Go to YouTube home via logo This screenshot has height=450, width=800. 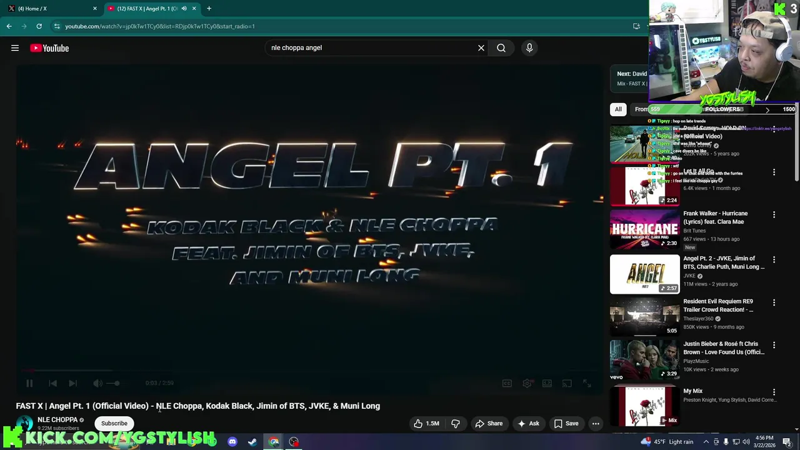click(49, 48)
